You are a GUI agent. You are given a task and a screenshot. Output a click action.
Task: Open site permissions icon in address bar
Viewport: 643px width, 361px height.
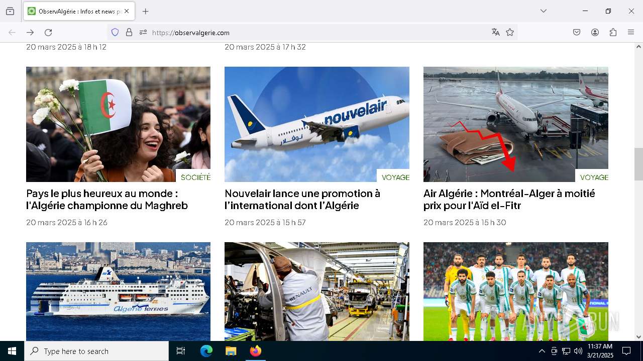click(x=143, y=33)
